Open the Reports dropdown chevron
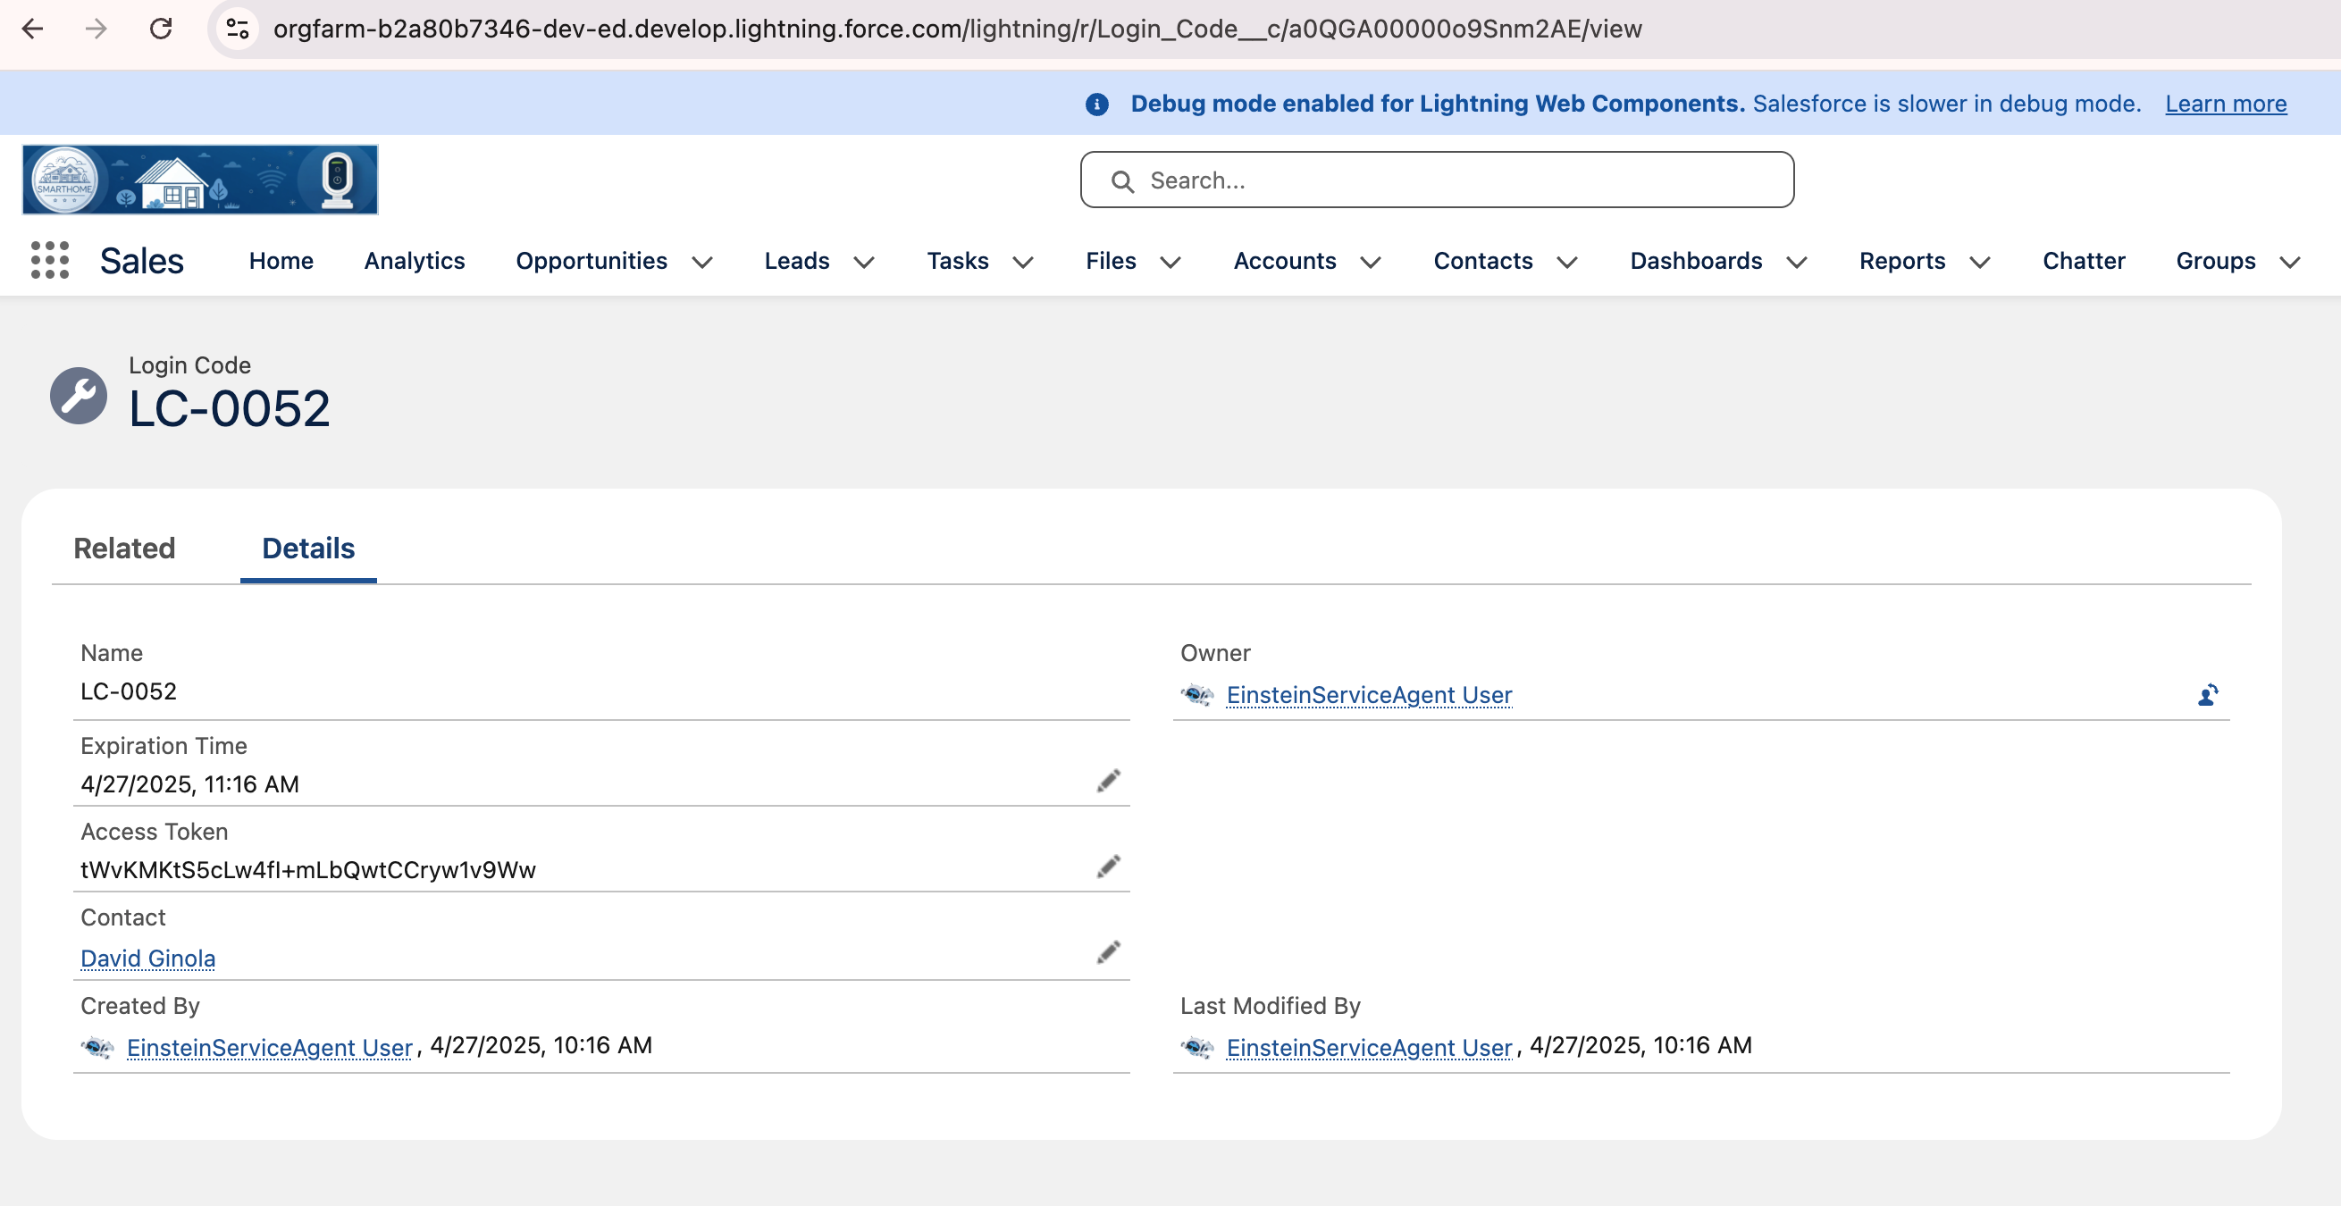The height and width of the screenshot is (1206, 2341). [1979, 263]
